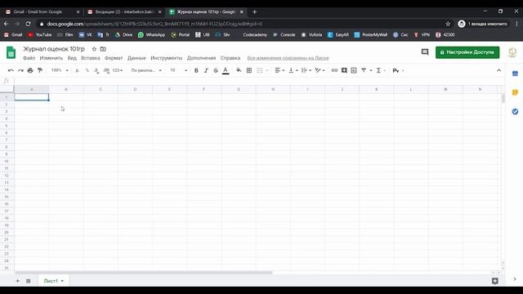Toggle bold formatting

(x=196, y=70)
